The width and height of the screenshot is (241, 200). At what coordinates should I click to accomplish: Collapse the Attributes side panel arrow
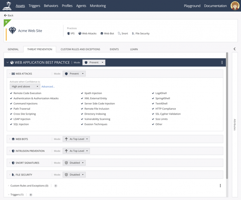pyautogui.click(x=235, y=49)
